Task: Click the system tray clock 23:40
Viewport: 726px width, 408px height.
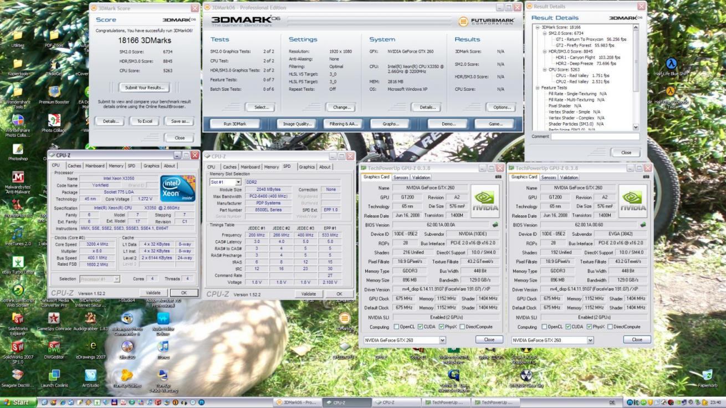Action: coord(716,402)
